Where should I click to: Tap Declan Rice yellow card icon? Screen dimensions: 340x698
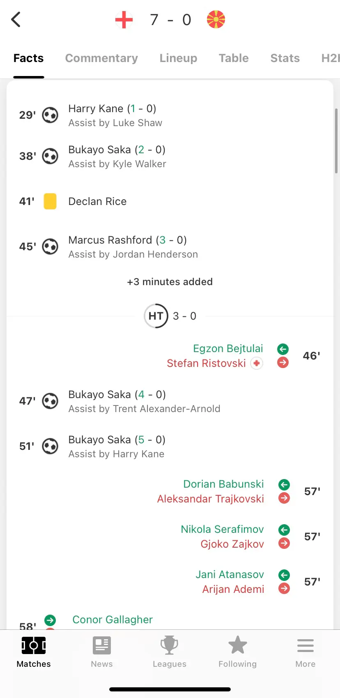click(x=50, y=201)
